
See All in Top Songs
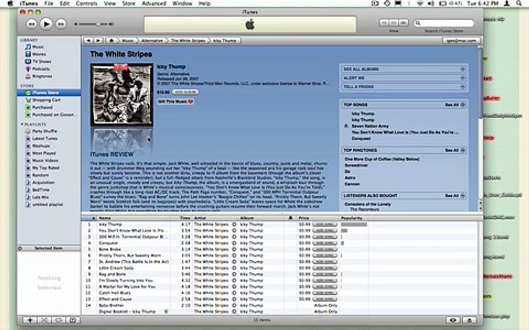pos(455,104)
